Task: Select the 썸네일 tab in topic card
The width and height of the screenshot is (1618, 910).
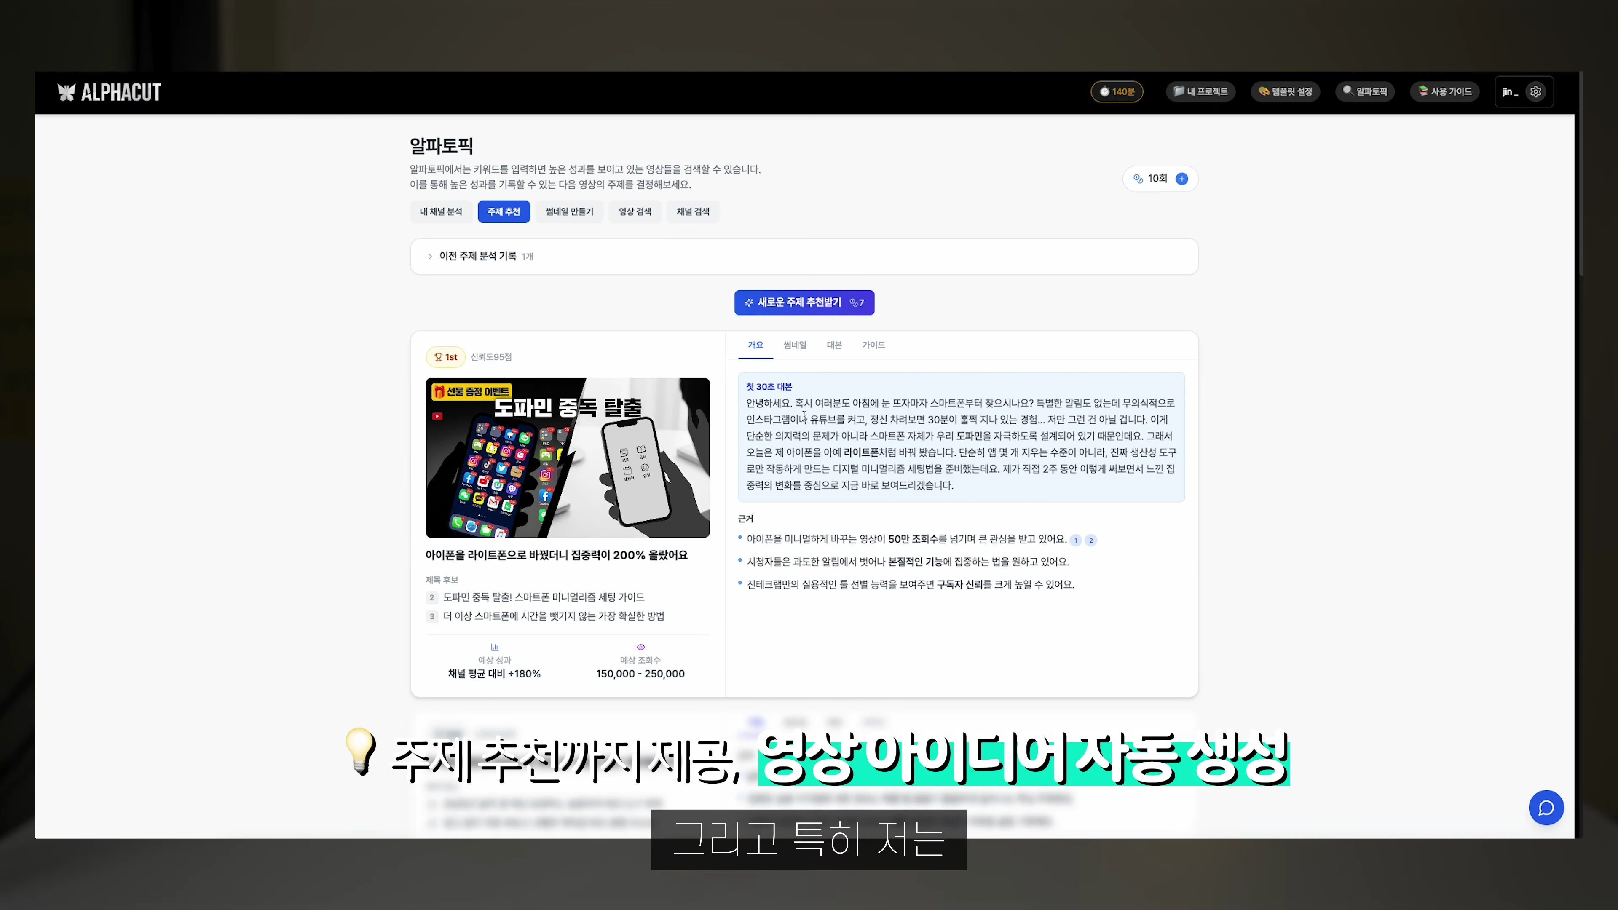Action: click(795, 345)
